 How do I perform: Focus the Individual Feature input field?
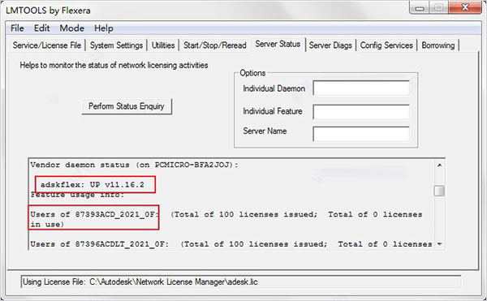pos(361,112)
